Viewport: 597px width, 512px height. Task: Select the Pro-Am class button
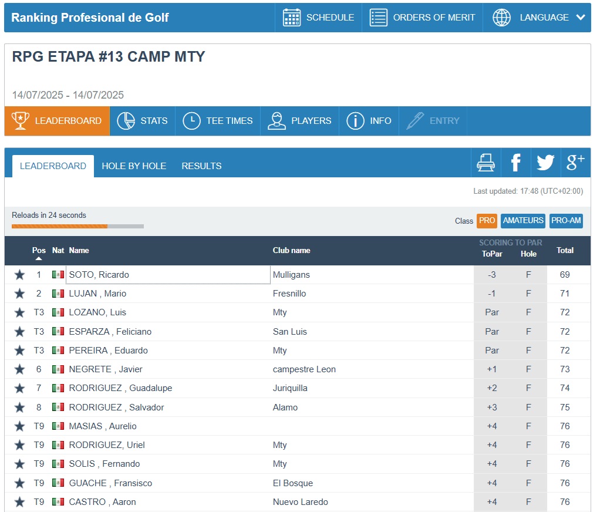tap(566, 221)
